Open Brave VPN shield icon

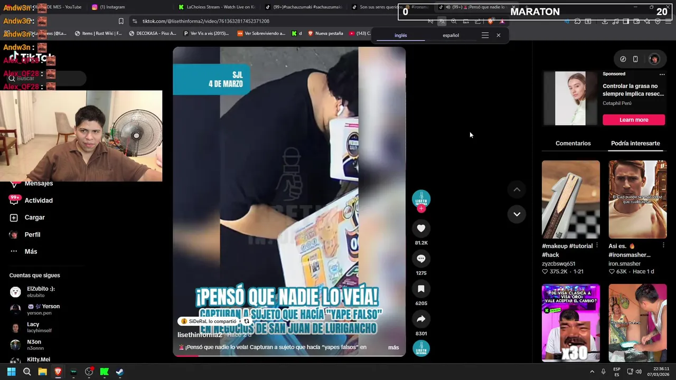click(x=658, y=21)
